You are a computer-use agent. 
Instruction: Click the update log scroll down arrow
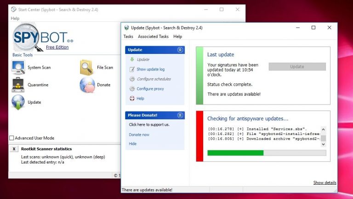[323, 144]
